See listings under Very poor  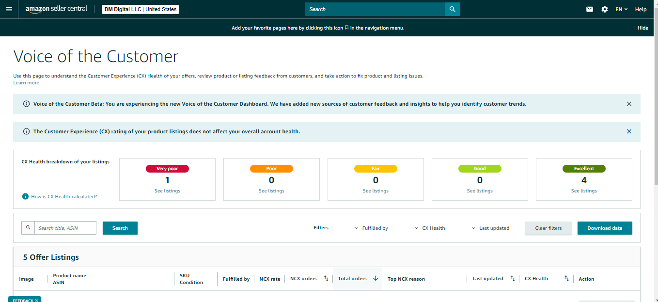point(167,191)
